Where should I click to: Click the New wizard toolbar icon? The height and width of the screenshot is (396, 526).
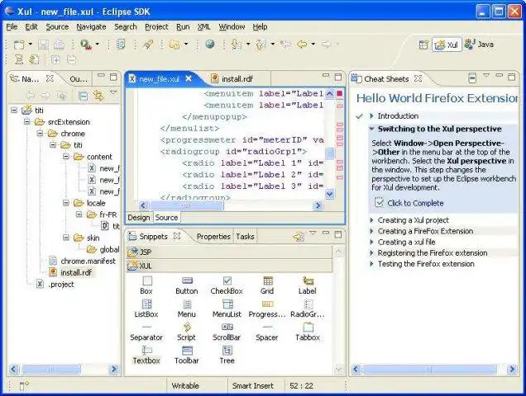point(19,45)
